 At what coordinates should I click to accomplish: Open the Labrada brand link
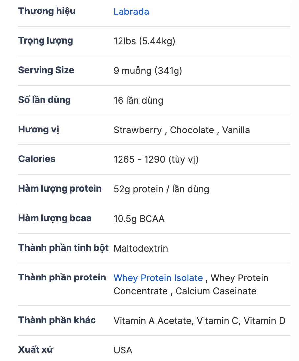tap(131, 12)
